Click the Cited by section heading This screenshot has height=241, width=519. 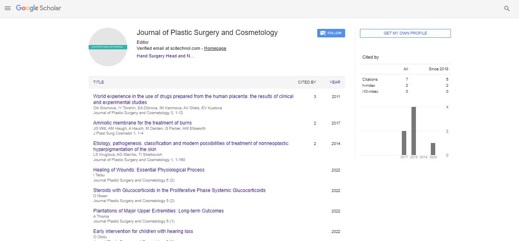coord(370,57)
